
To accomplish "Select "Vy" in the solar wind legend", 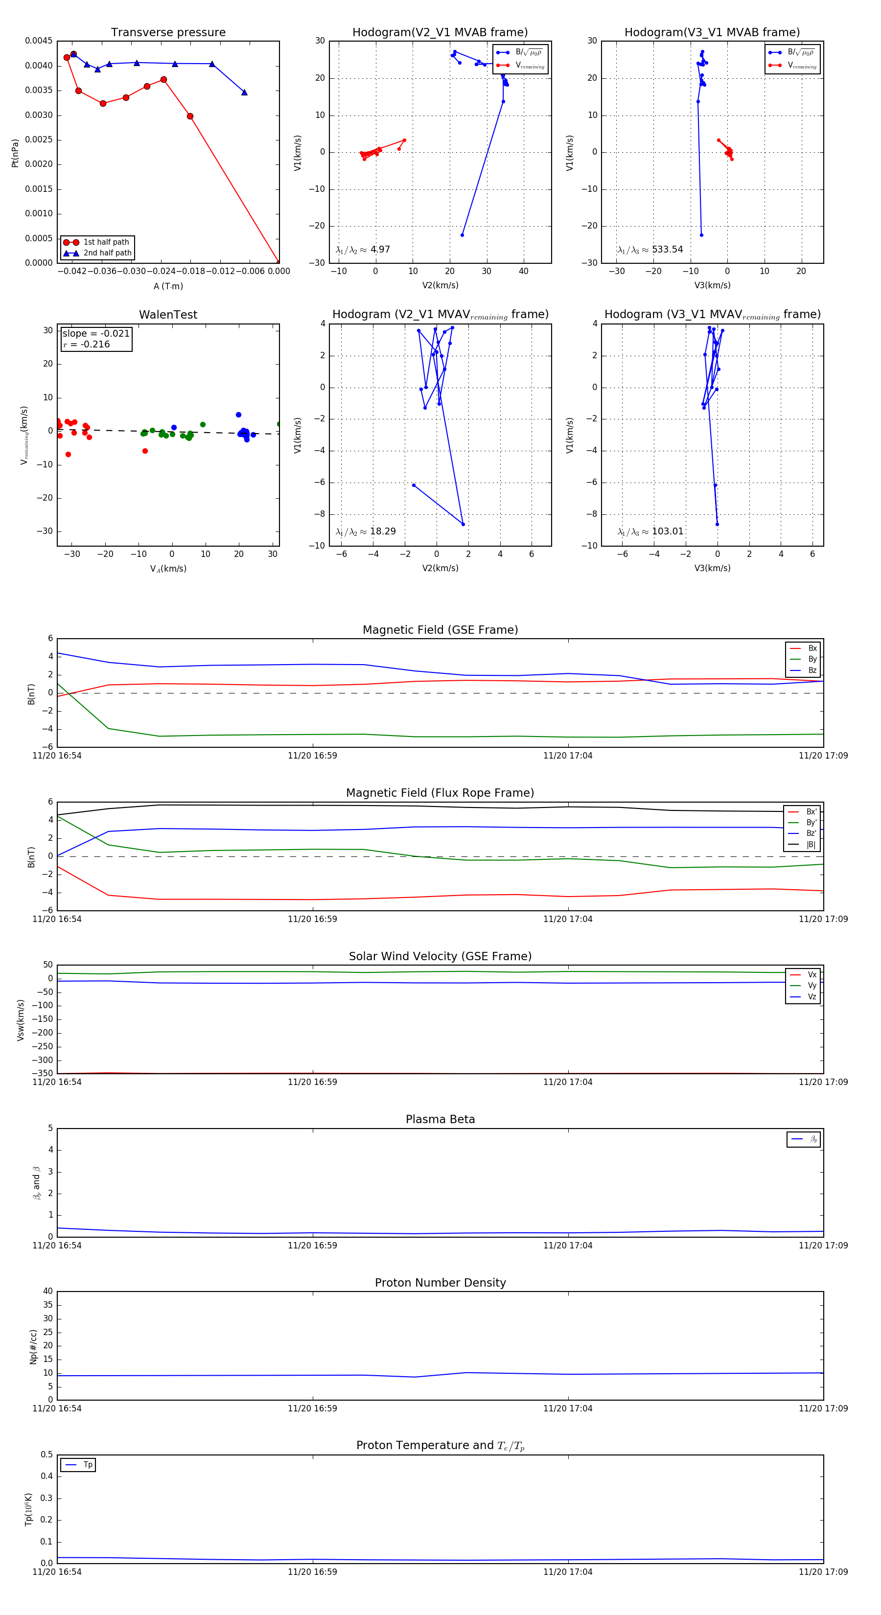I will pos(803,986).
